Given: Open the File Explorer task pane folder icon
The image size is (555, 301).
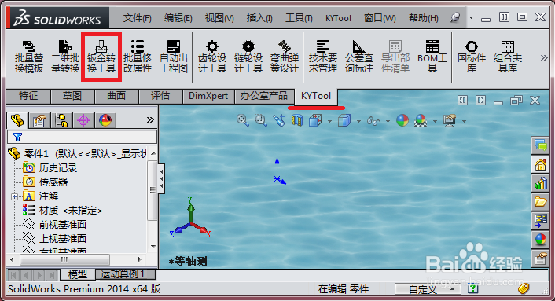Looking at the screenshot, I should pyautogui.click(x=540, y=202).
